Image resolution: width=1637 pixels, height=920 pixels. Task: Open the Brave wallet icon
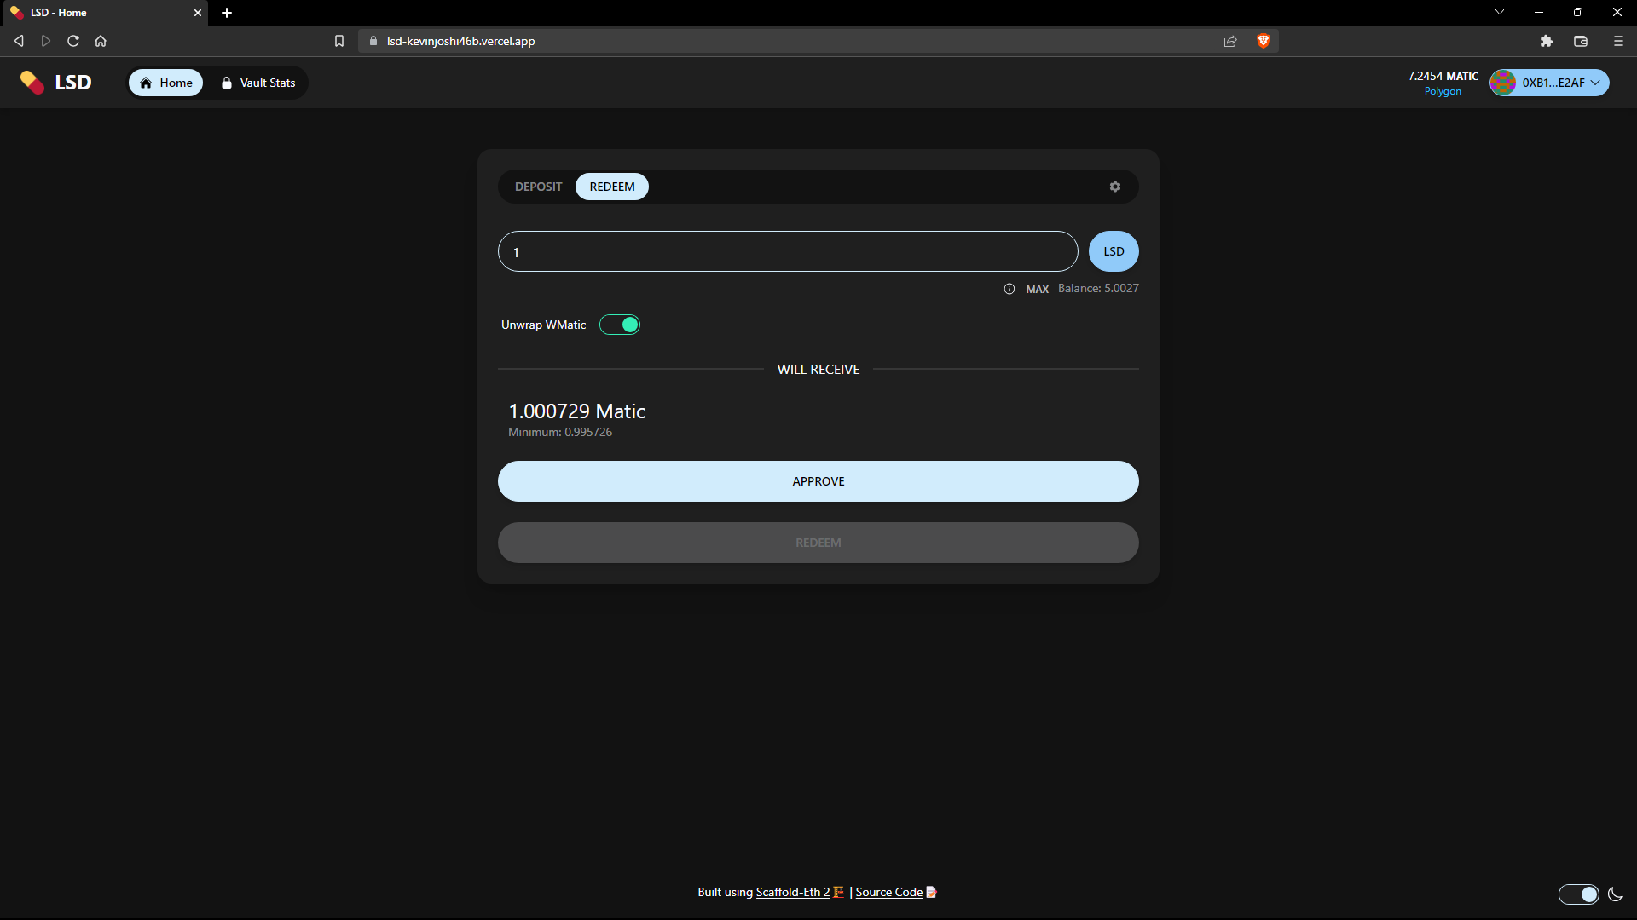[x=1581, y=41]
